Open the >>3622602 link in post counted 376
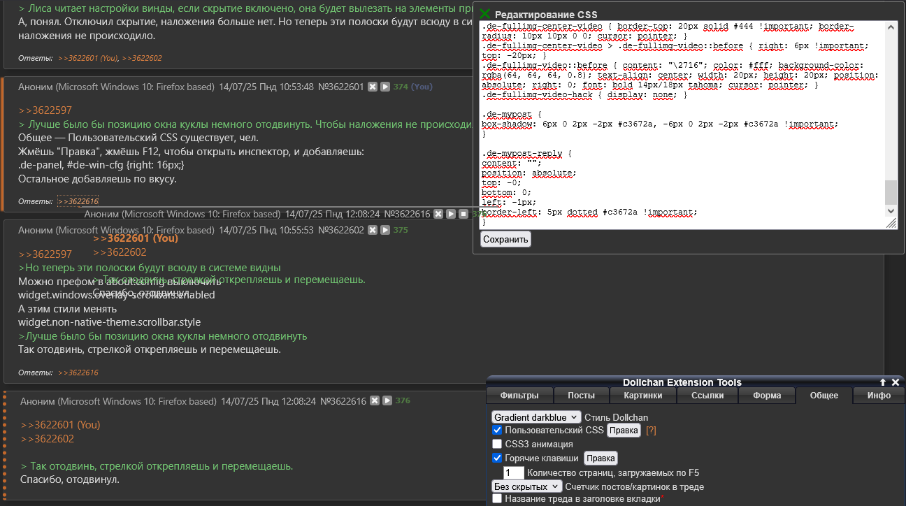This screenshot has width=906, height=506. 48,439
